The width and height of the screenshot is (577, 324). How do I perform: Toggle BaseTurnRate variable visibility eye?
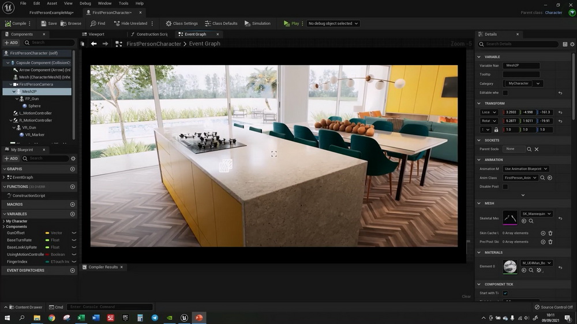74,240
